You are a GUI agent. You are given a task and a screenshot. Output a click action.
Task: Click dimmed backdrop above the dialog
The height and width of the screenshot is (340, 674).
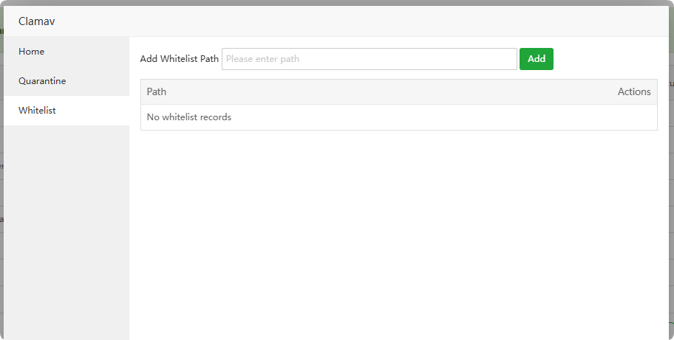point(333,2)
